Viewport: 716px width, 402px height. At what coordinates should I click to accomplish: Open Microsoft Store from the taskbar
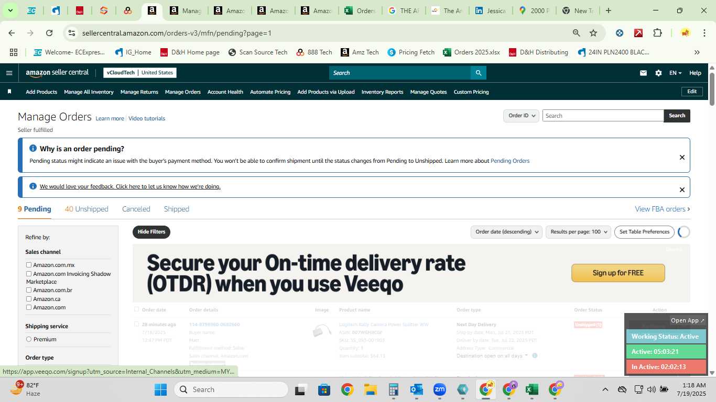coord(324,389)
